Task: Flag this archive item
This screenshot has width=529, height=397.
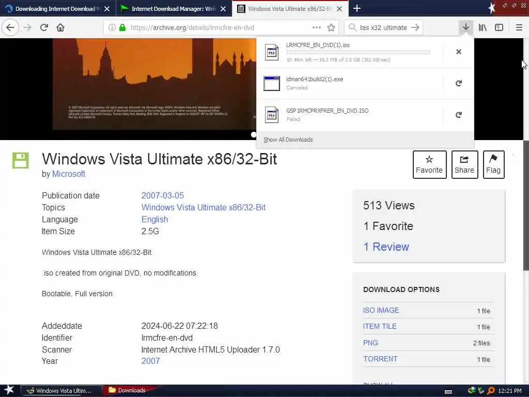Action: tap(493, 164)
